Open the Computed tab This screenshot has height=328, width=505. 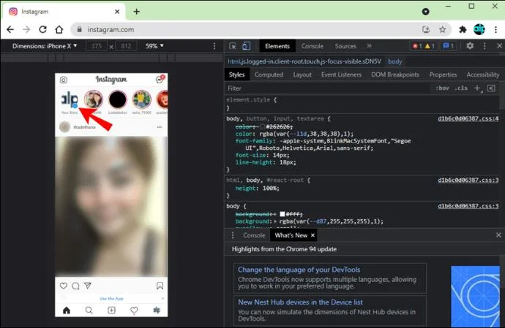[x=269, y=75]
